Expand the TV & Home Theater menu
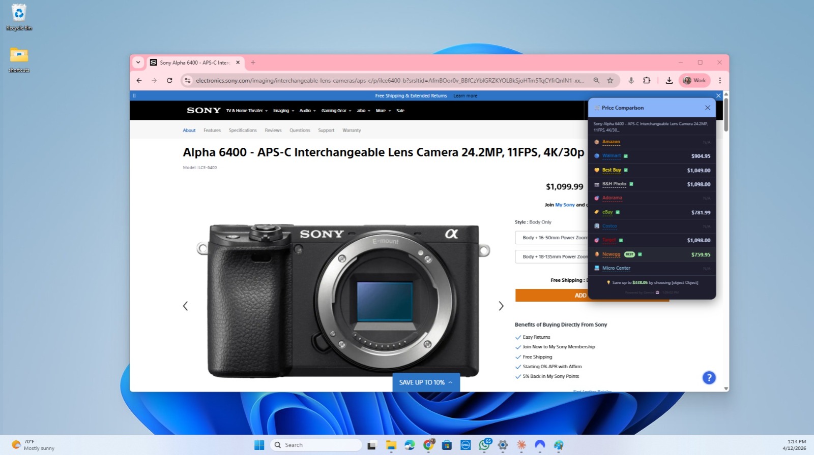814x455 pixels. [247, 111]
